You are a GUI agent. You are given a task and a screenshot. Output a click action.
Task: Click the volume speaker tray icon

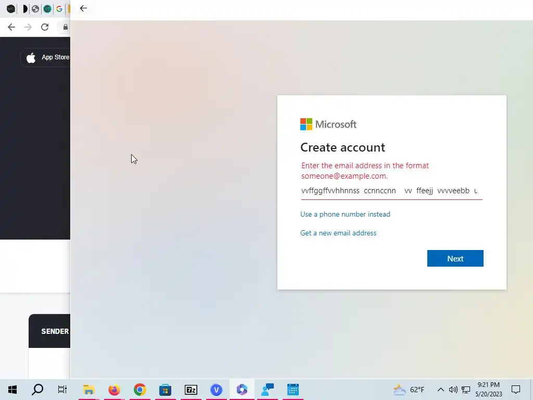[453, 390]
